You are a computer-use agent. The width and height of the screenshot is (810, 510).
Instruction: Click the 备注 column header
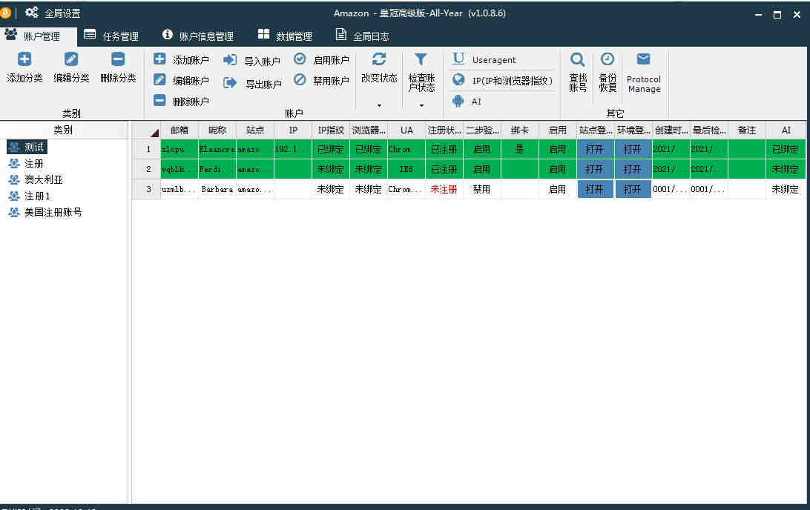pyautogui.click(x=747, y=130)
